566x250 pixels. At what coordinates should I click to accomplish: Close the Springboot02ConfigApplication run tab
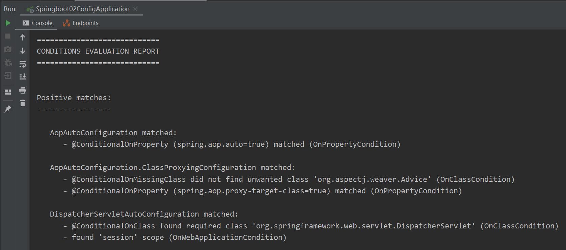[135, 9]
